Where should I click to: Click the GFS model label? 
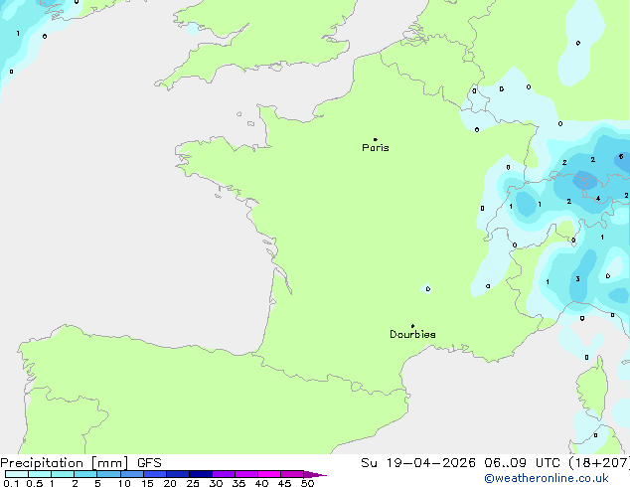click(149, 463)
